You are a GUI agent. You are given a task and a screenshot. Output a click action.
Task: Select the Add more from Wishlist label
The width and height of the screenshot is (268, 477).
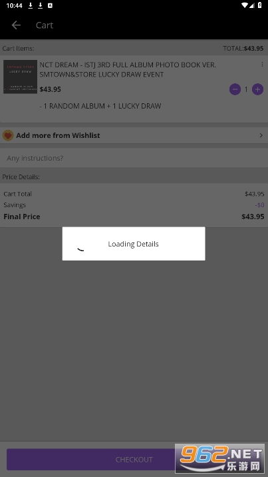tap(58, 135)
